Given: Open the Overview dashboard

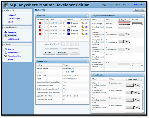Looking at the screenshot, I should pos(12,32).
